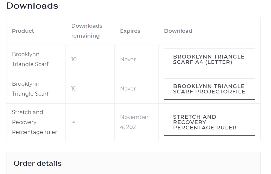Click the November 4, 2021 expiry date
The height and width of the screenshot is (174, 271).
pos(134,122)
